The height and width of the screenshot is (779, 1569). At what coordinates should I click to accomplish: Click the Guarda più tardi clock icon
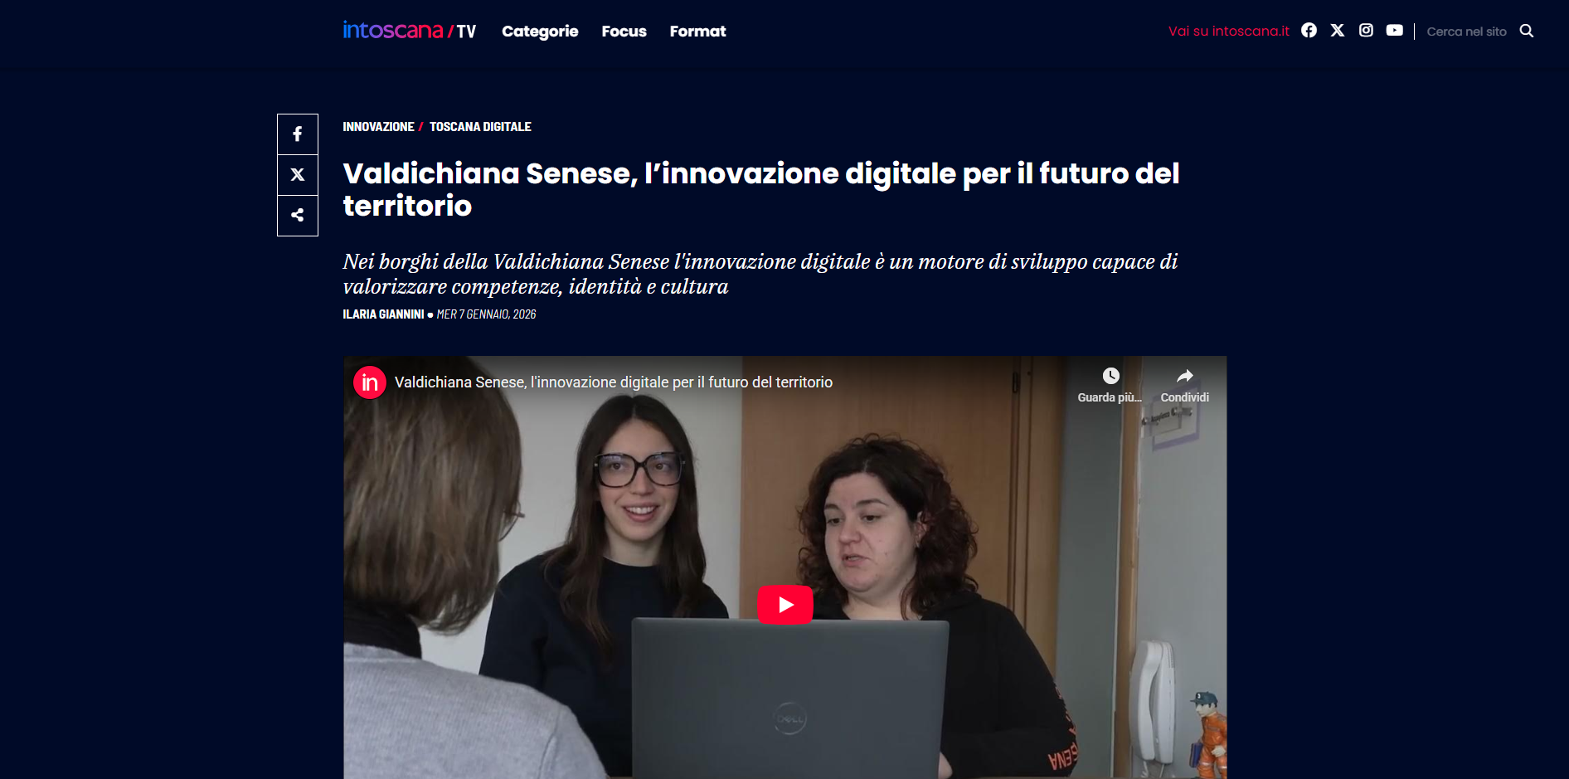(1110, 376)
